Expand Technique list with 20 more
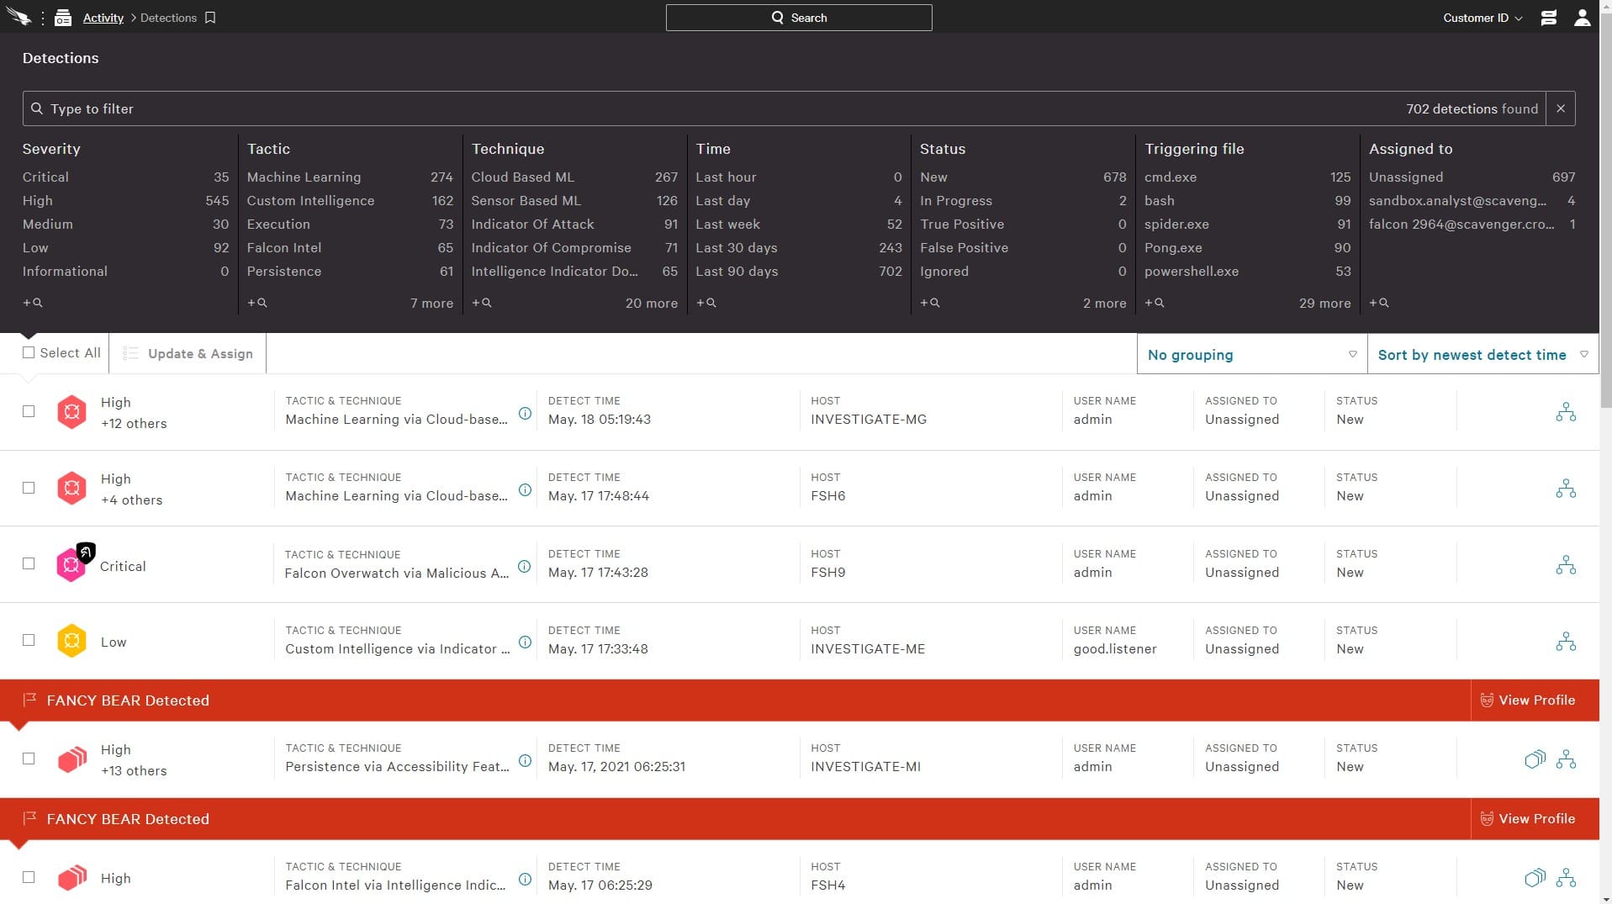 click(651, 304)
